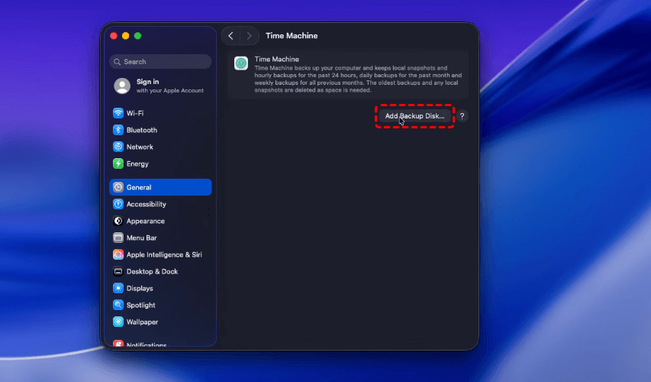
Task: Open the Energy settings icon
Action: coord(118,163)
